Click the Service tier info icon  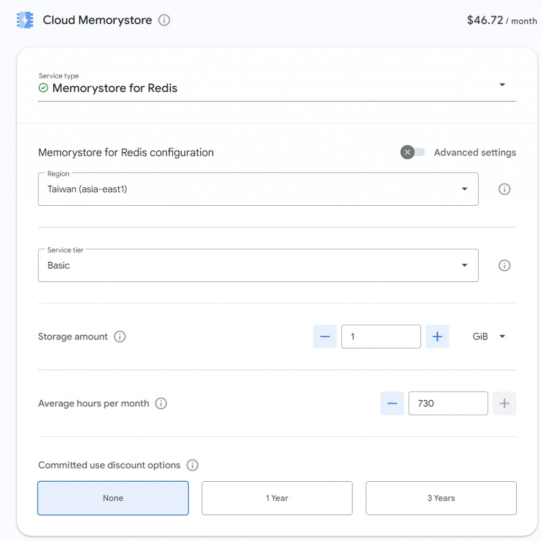tap(505, 265)
